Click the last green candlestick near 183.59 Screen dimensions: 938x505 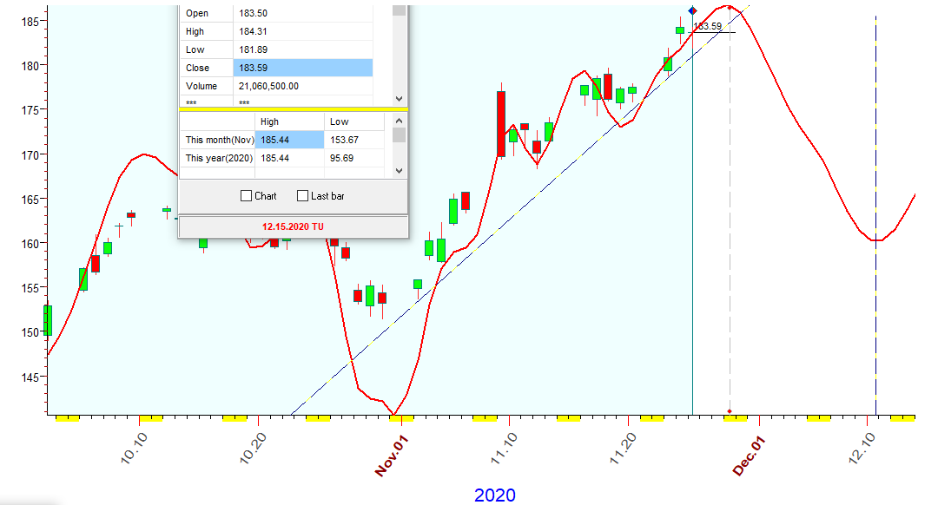[680, 30]
